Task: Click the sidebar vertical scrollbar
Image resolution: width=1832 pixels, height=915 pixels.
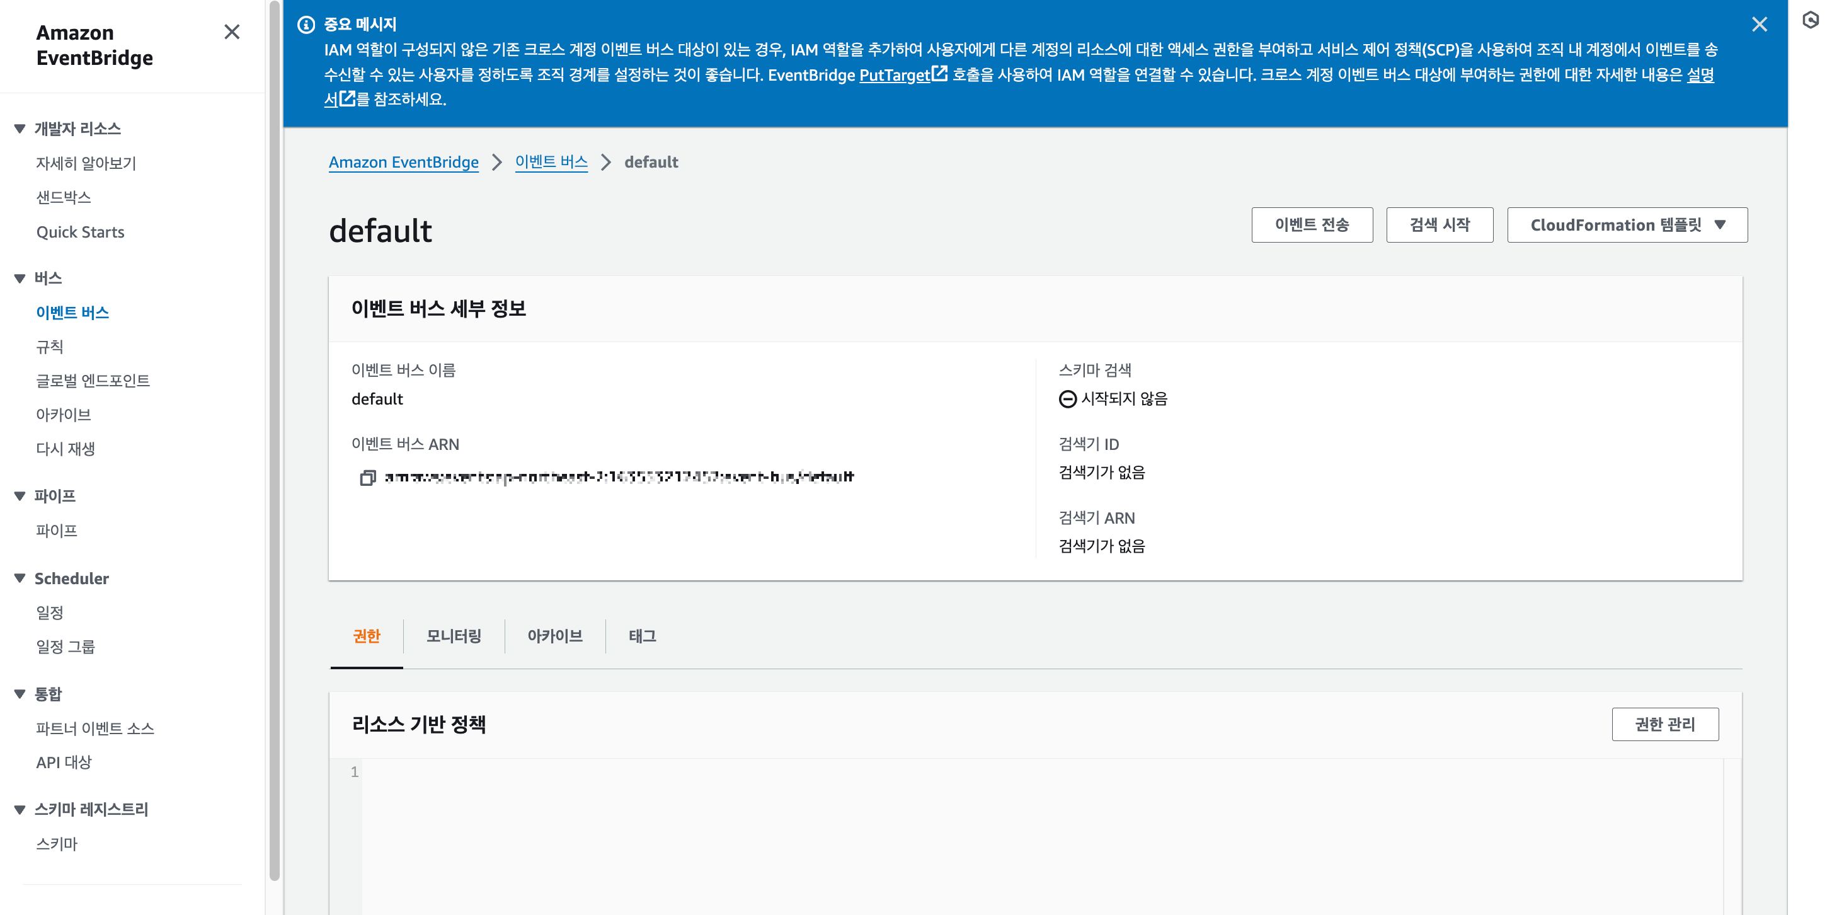Action: pos(275,441)
